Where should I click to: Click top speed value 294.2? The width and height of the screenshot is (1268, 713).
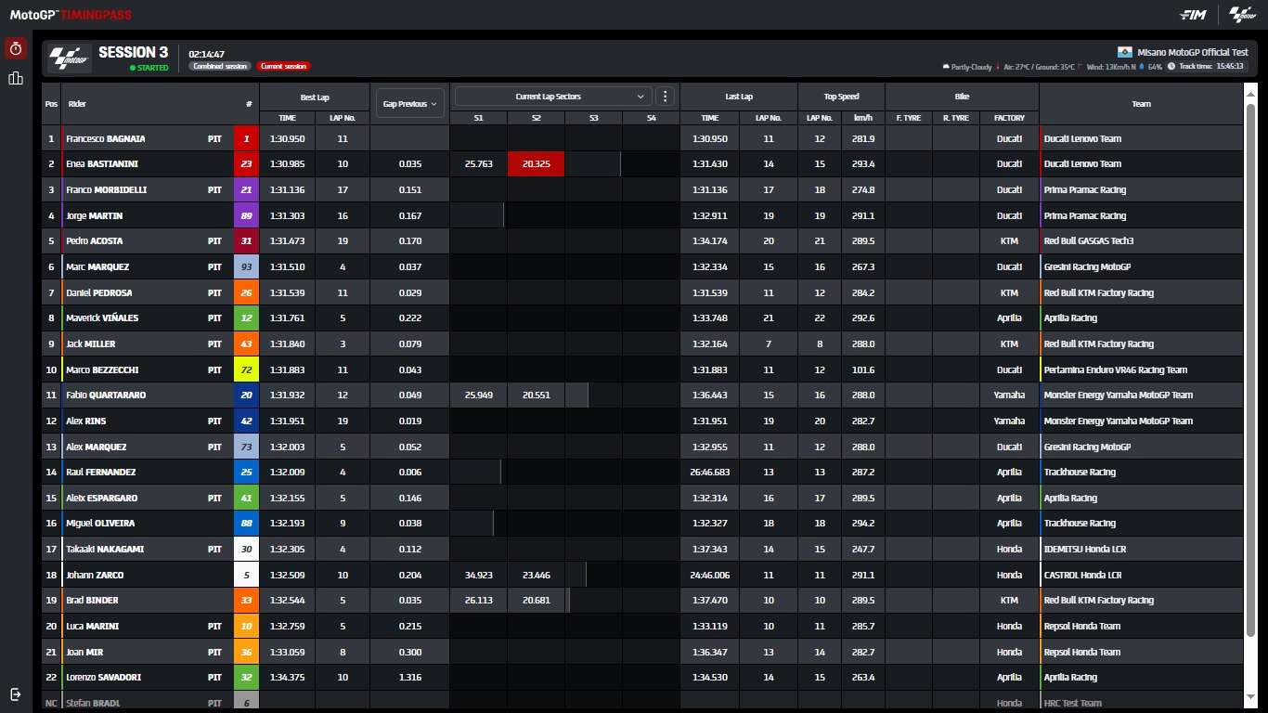point(863,524)
